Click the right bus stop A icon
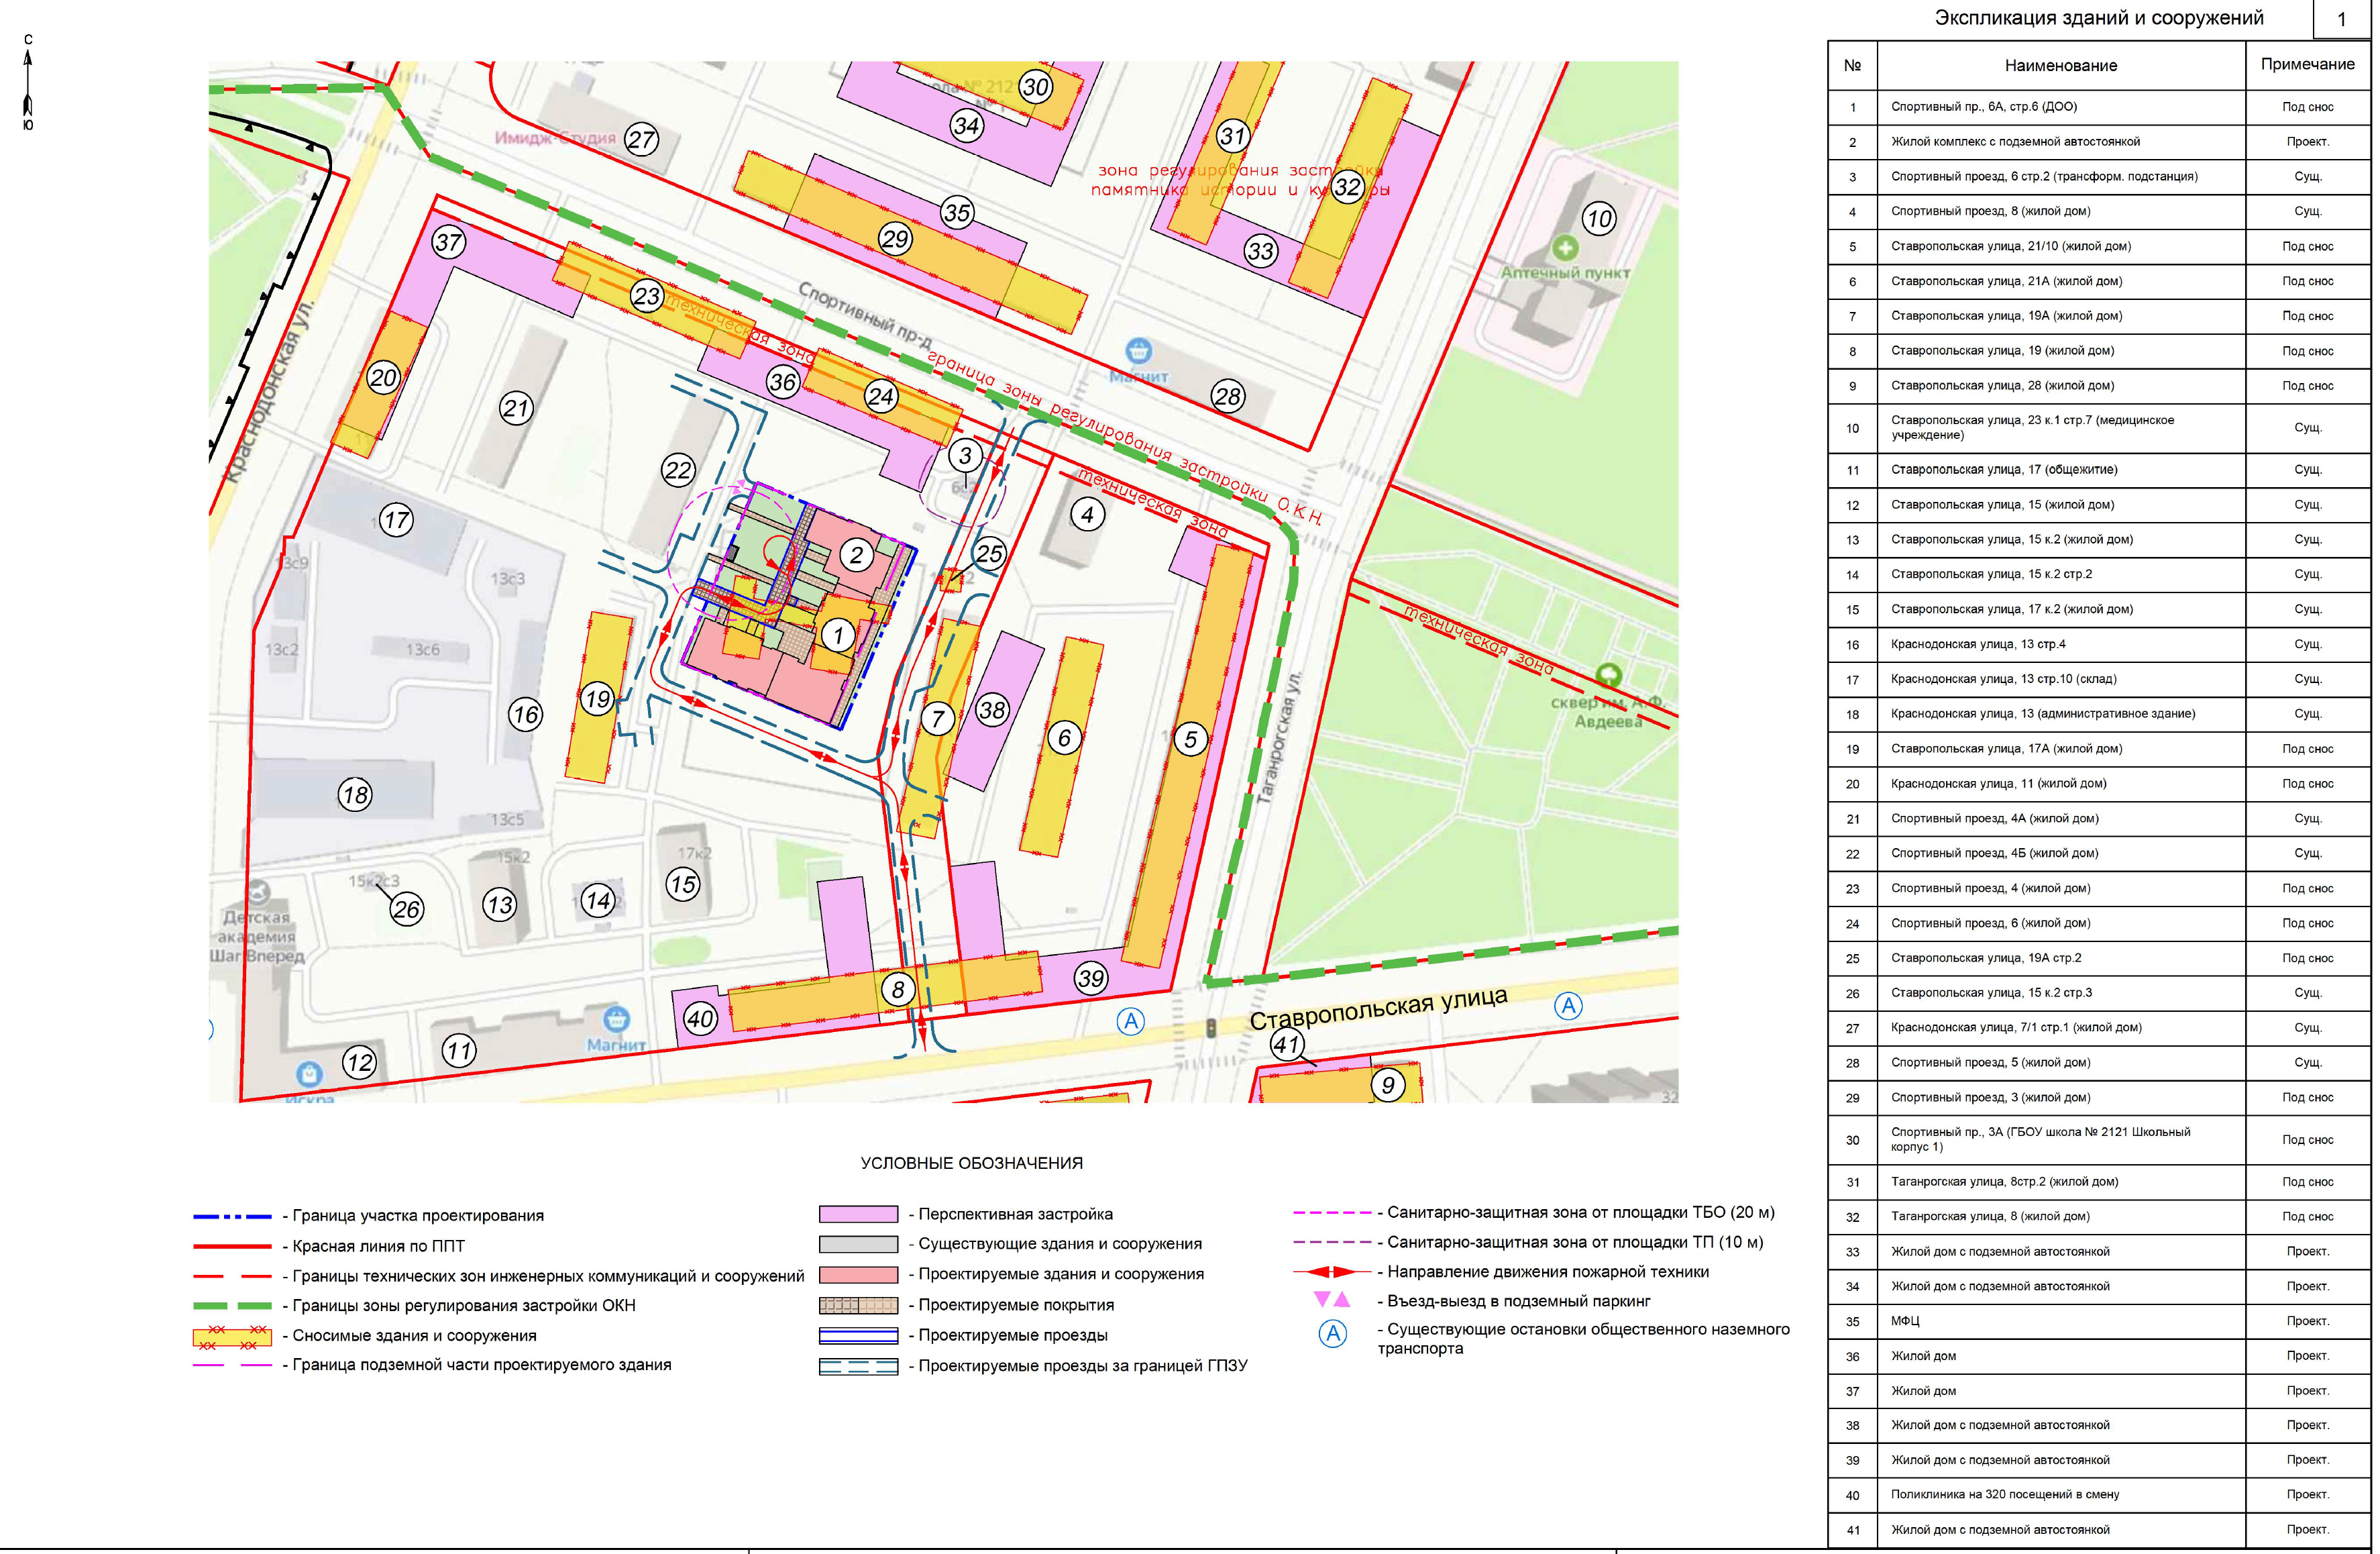Image resolution: width=2380 pixels, height=1554 pixels. click(x=1568, y=1006)
